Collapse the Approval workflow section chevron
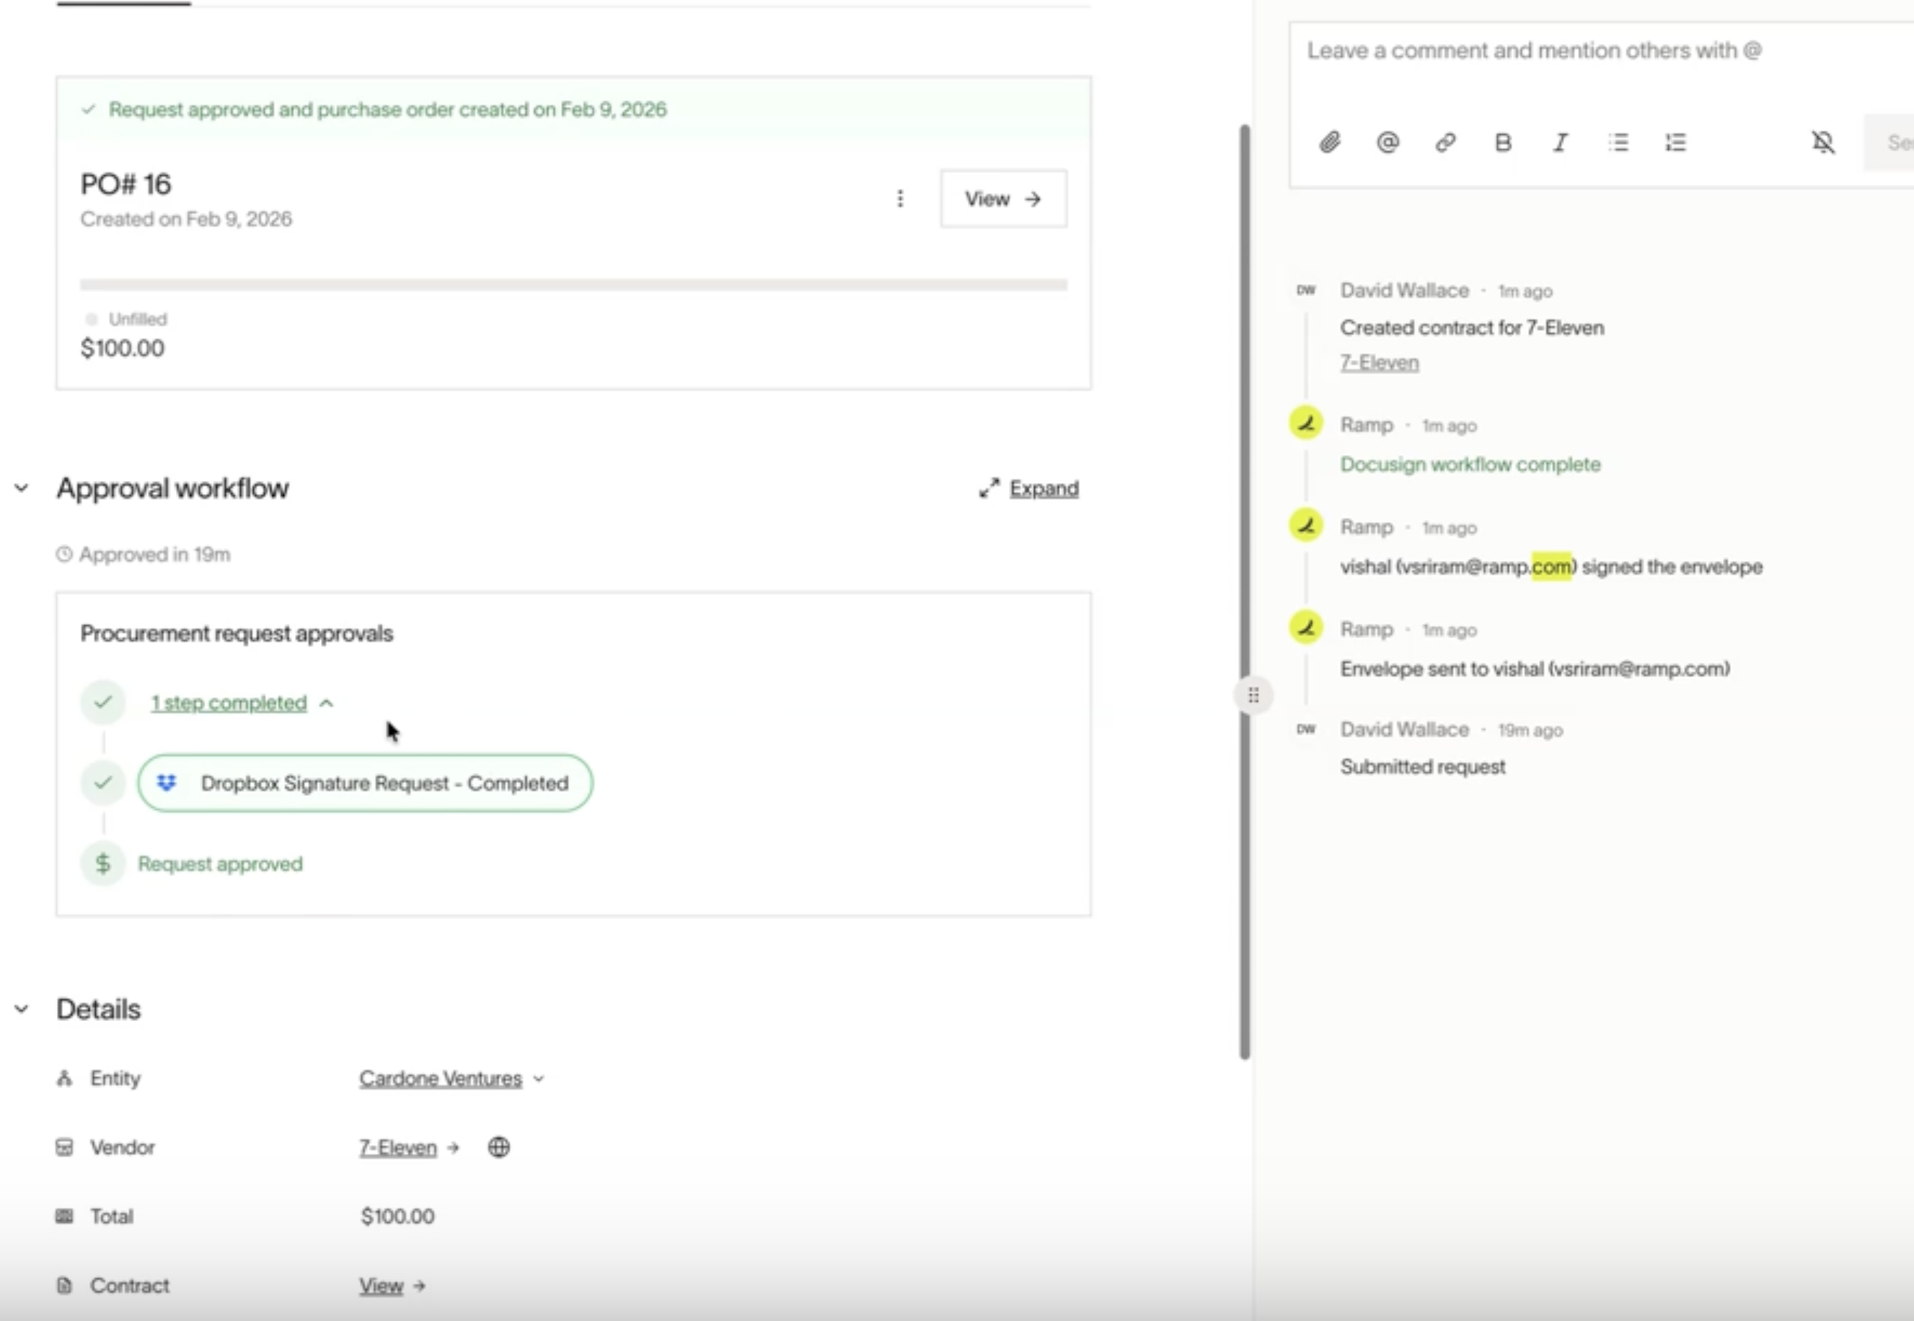Viewport: 1914px width, 1321px height. click(x=22, y=488)
